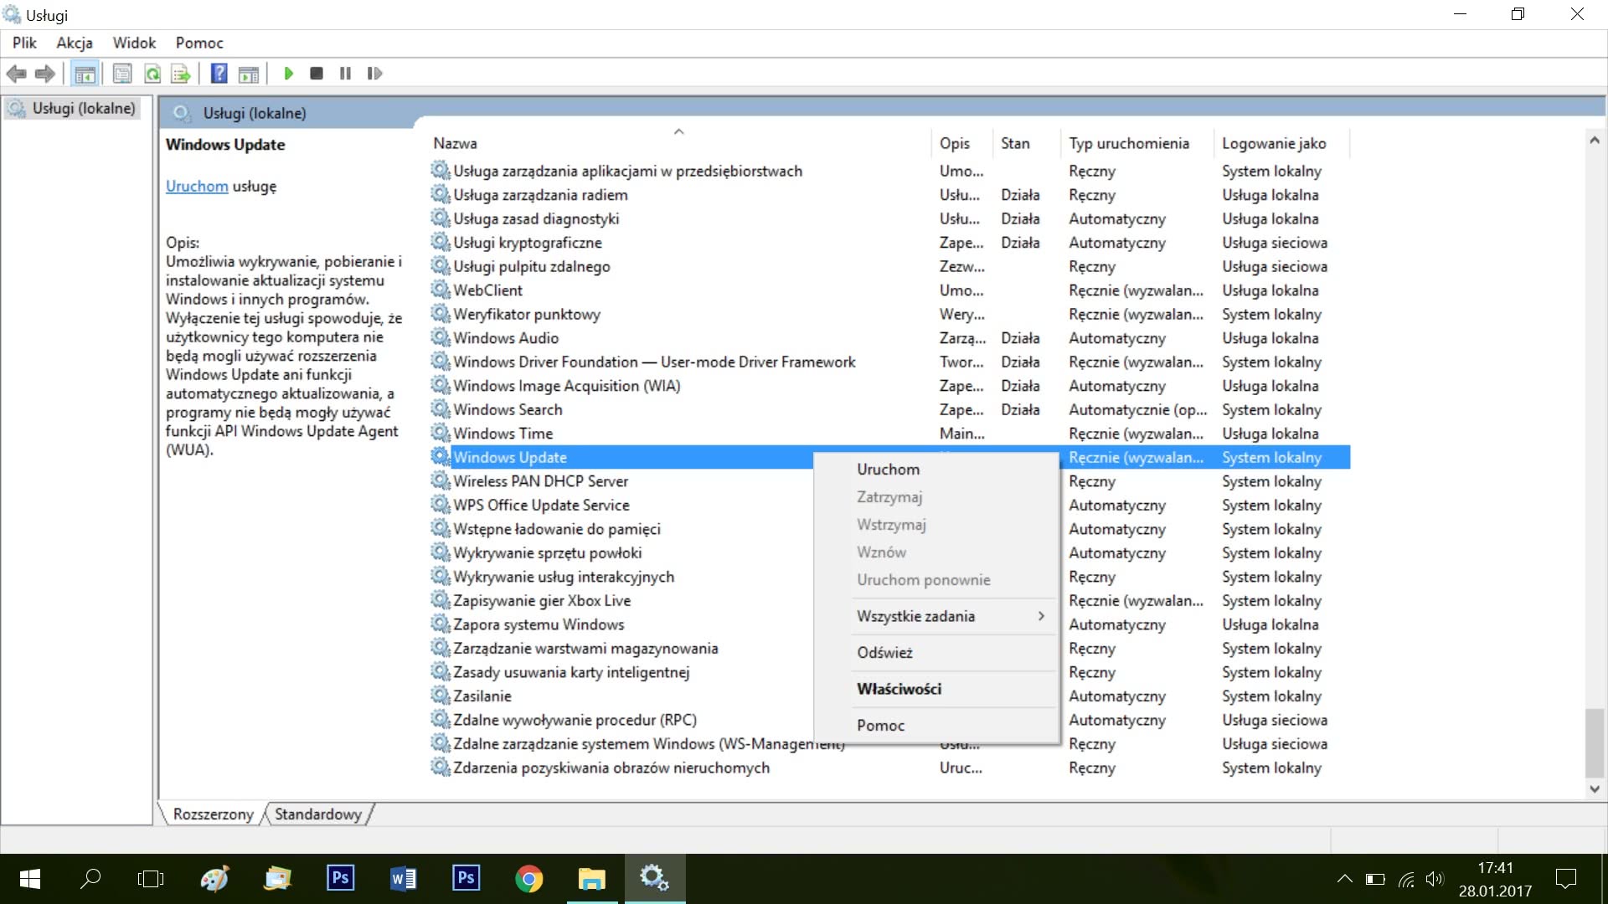Open Task View on taskbar
Viewport: 1608px width, 904px height.
click(x=151, y=879)
